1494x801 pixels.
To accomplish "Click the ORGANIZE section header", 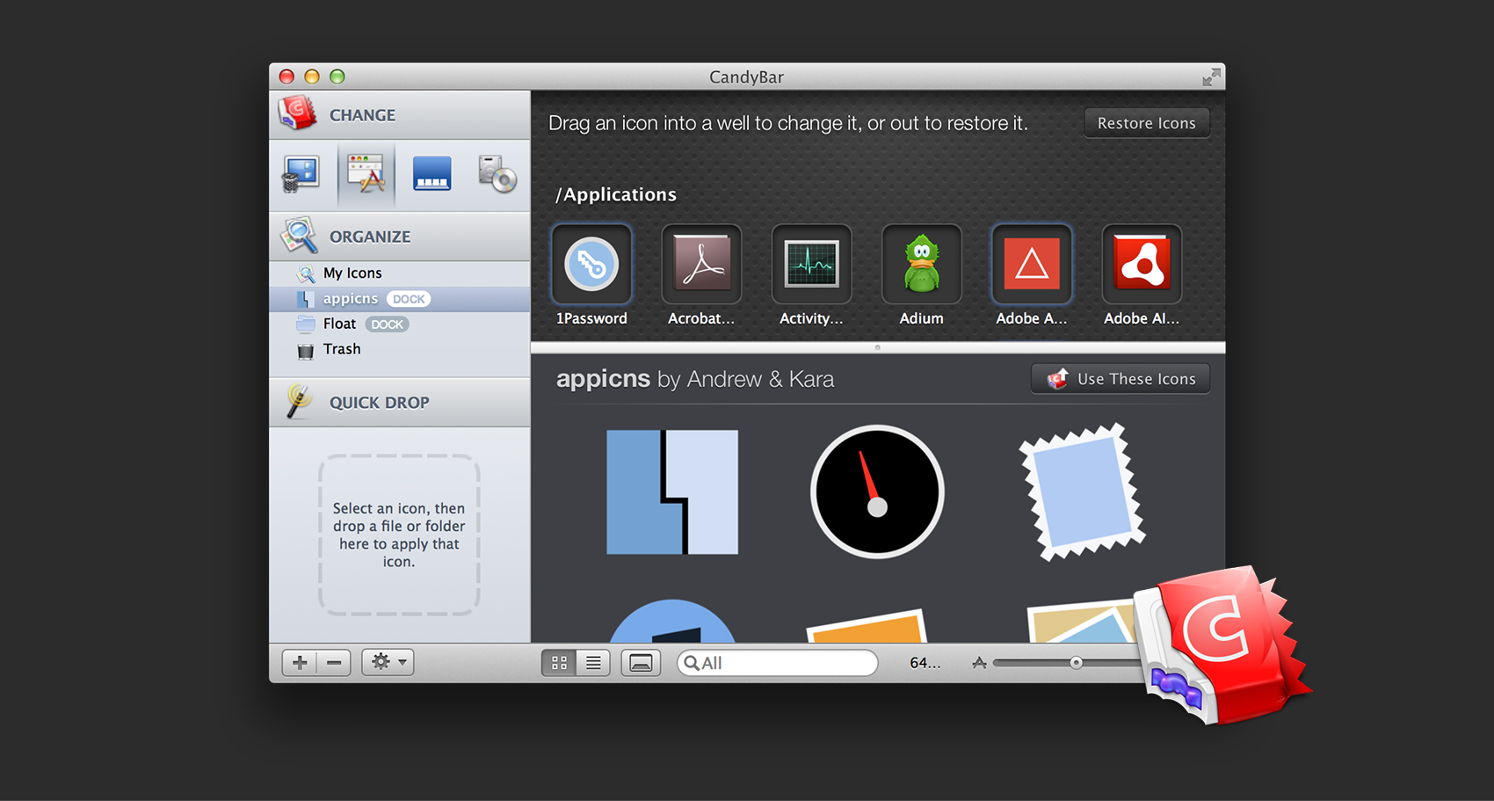I will point(400,237).
